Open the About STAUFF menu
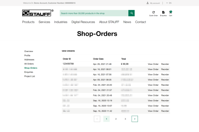The width and height of the screenshot is (199, 132). [x=109, y=22]
